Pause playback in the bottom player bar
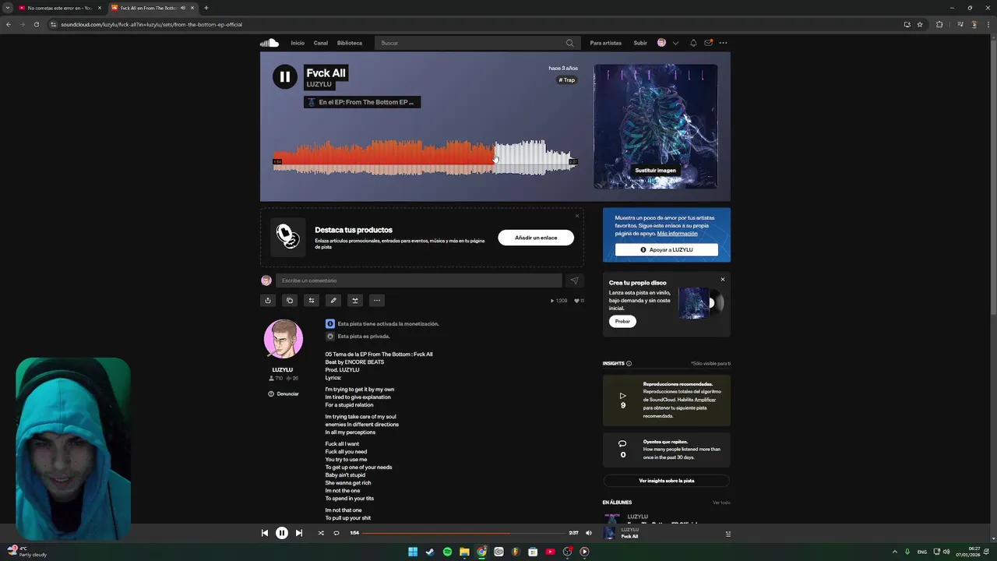 [x=282, y=533]
